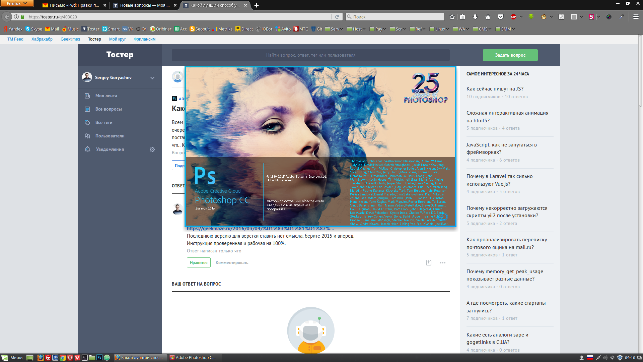This screenshot has width=643, height=362.
Task: Open notifications settings gear in Toster sidebar
Action: [x=152, y=149]
